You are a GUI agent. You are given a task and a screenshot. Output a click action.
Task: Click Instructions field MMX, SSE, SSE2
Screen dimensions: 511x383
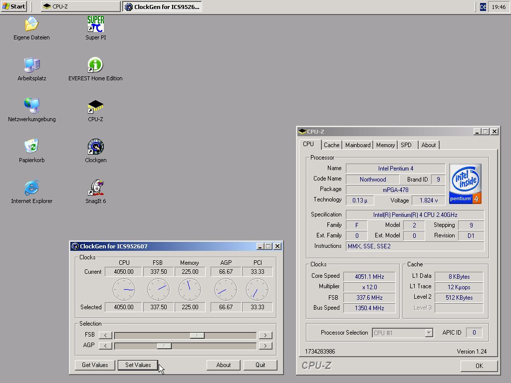[x=415, y=246]
